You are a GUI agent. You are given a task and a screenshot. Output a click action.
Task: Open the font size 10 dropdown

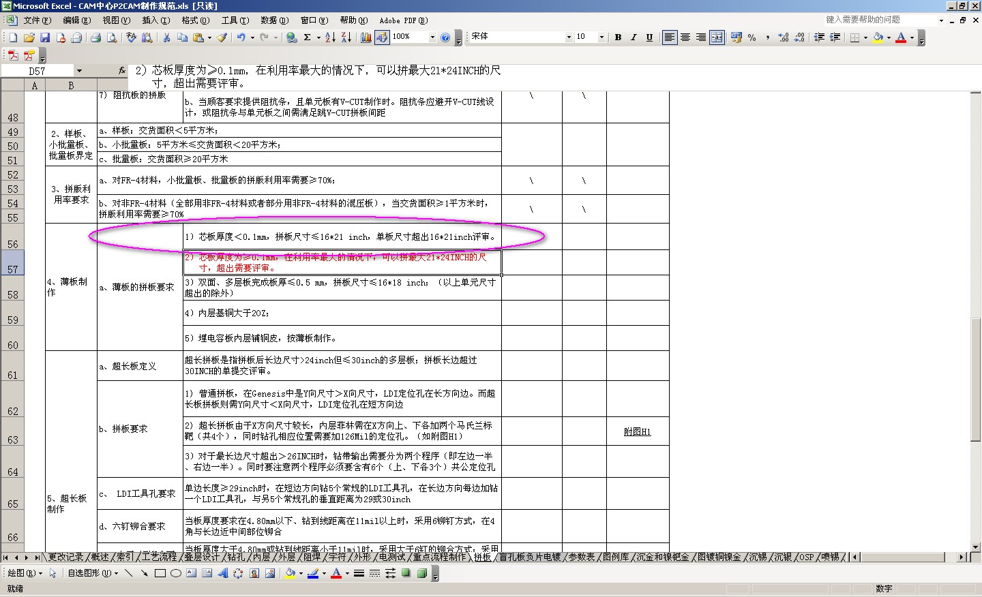pos(601,37)
